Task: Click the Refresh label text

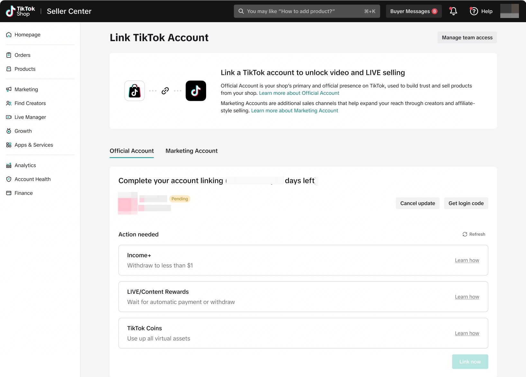Action: (477, 234)
